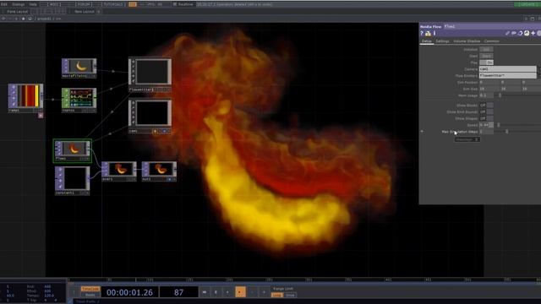This screenshot has width=541, height=304.
Task: Toggle orange flag on cam1 node
Action: pyautogui.click(x=155, y=132)
